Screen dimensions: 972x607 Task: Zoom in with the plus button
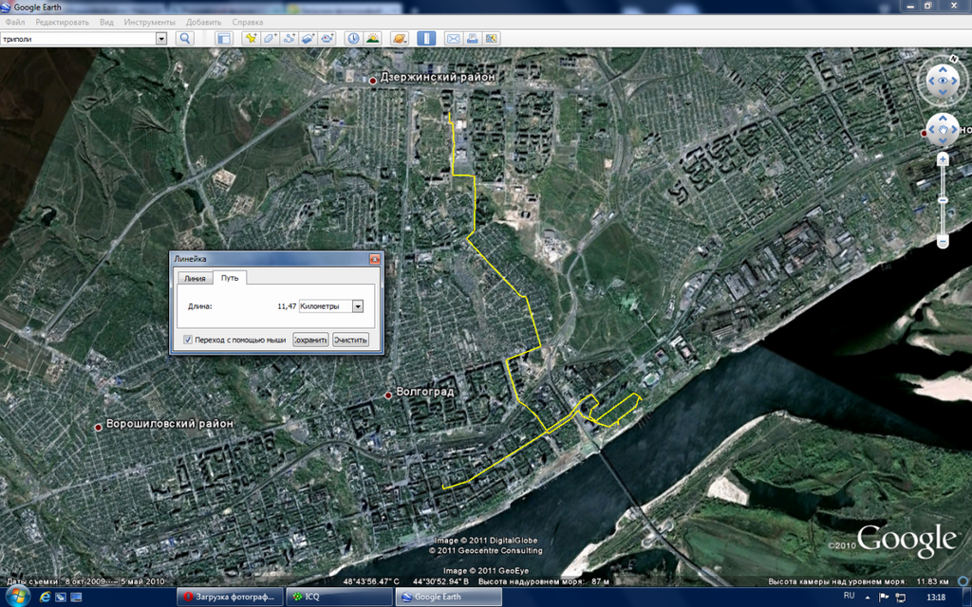click(943, 159)
